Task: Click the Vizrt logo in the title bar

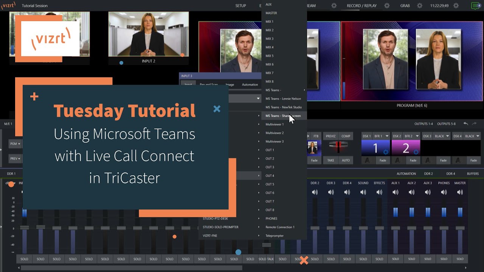Action: [x=8, y=5]
